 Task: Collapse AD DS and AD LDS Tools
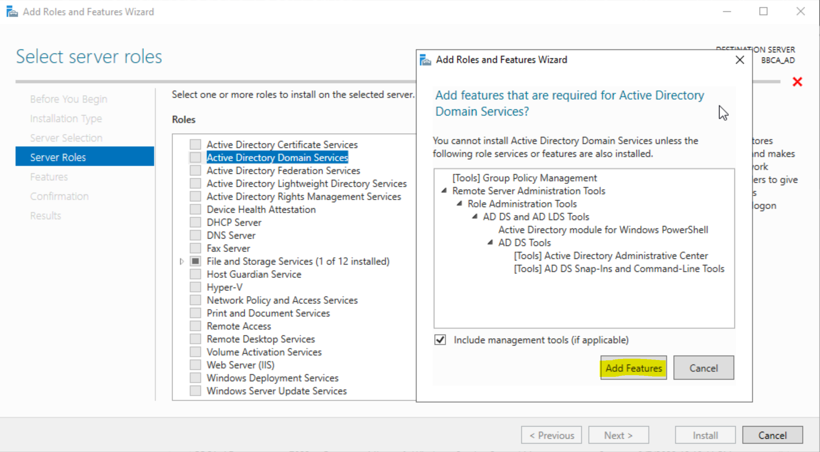[475, 216]
